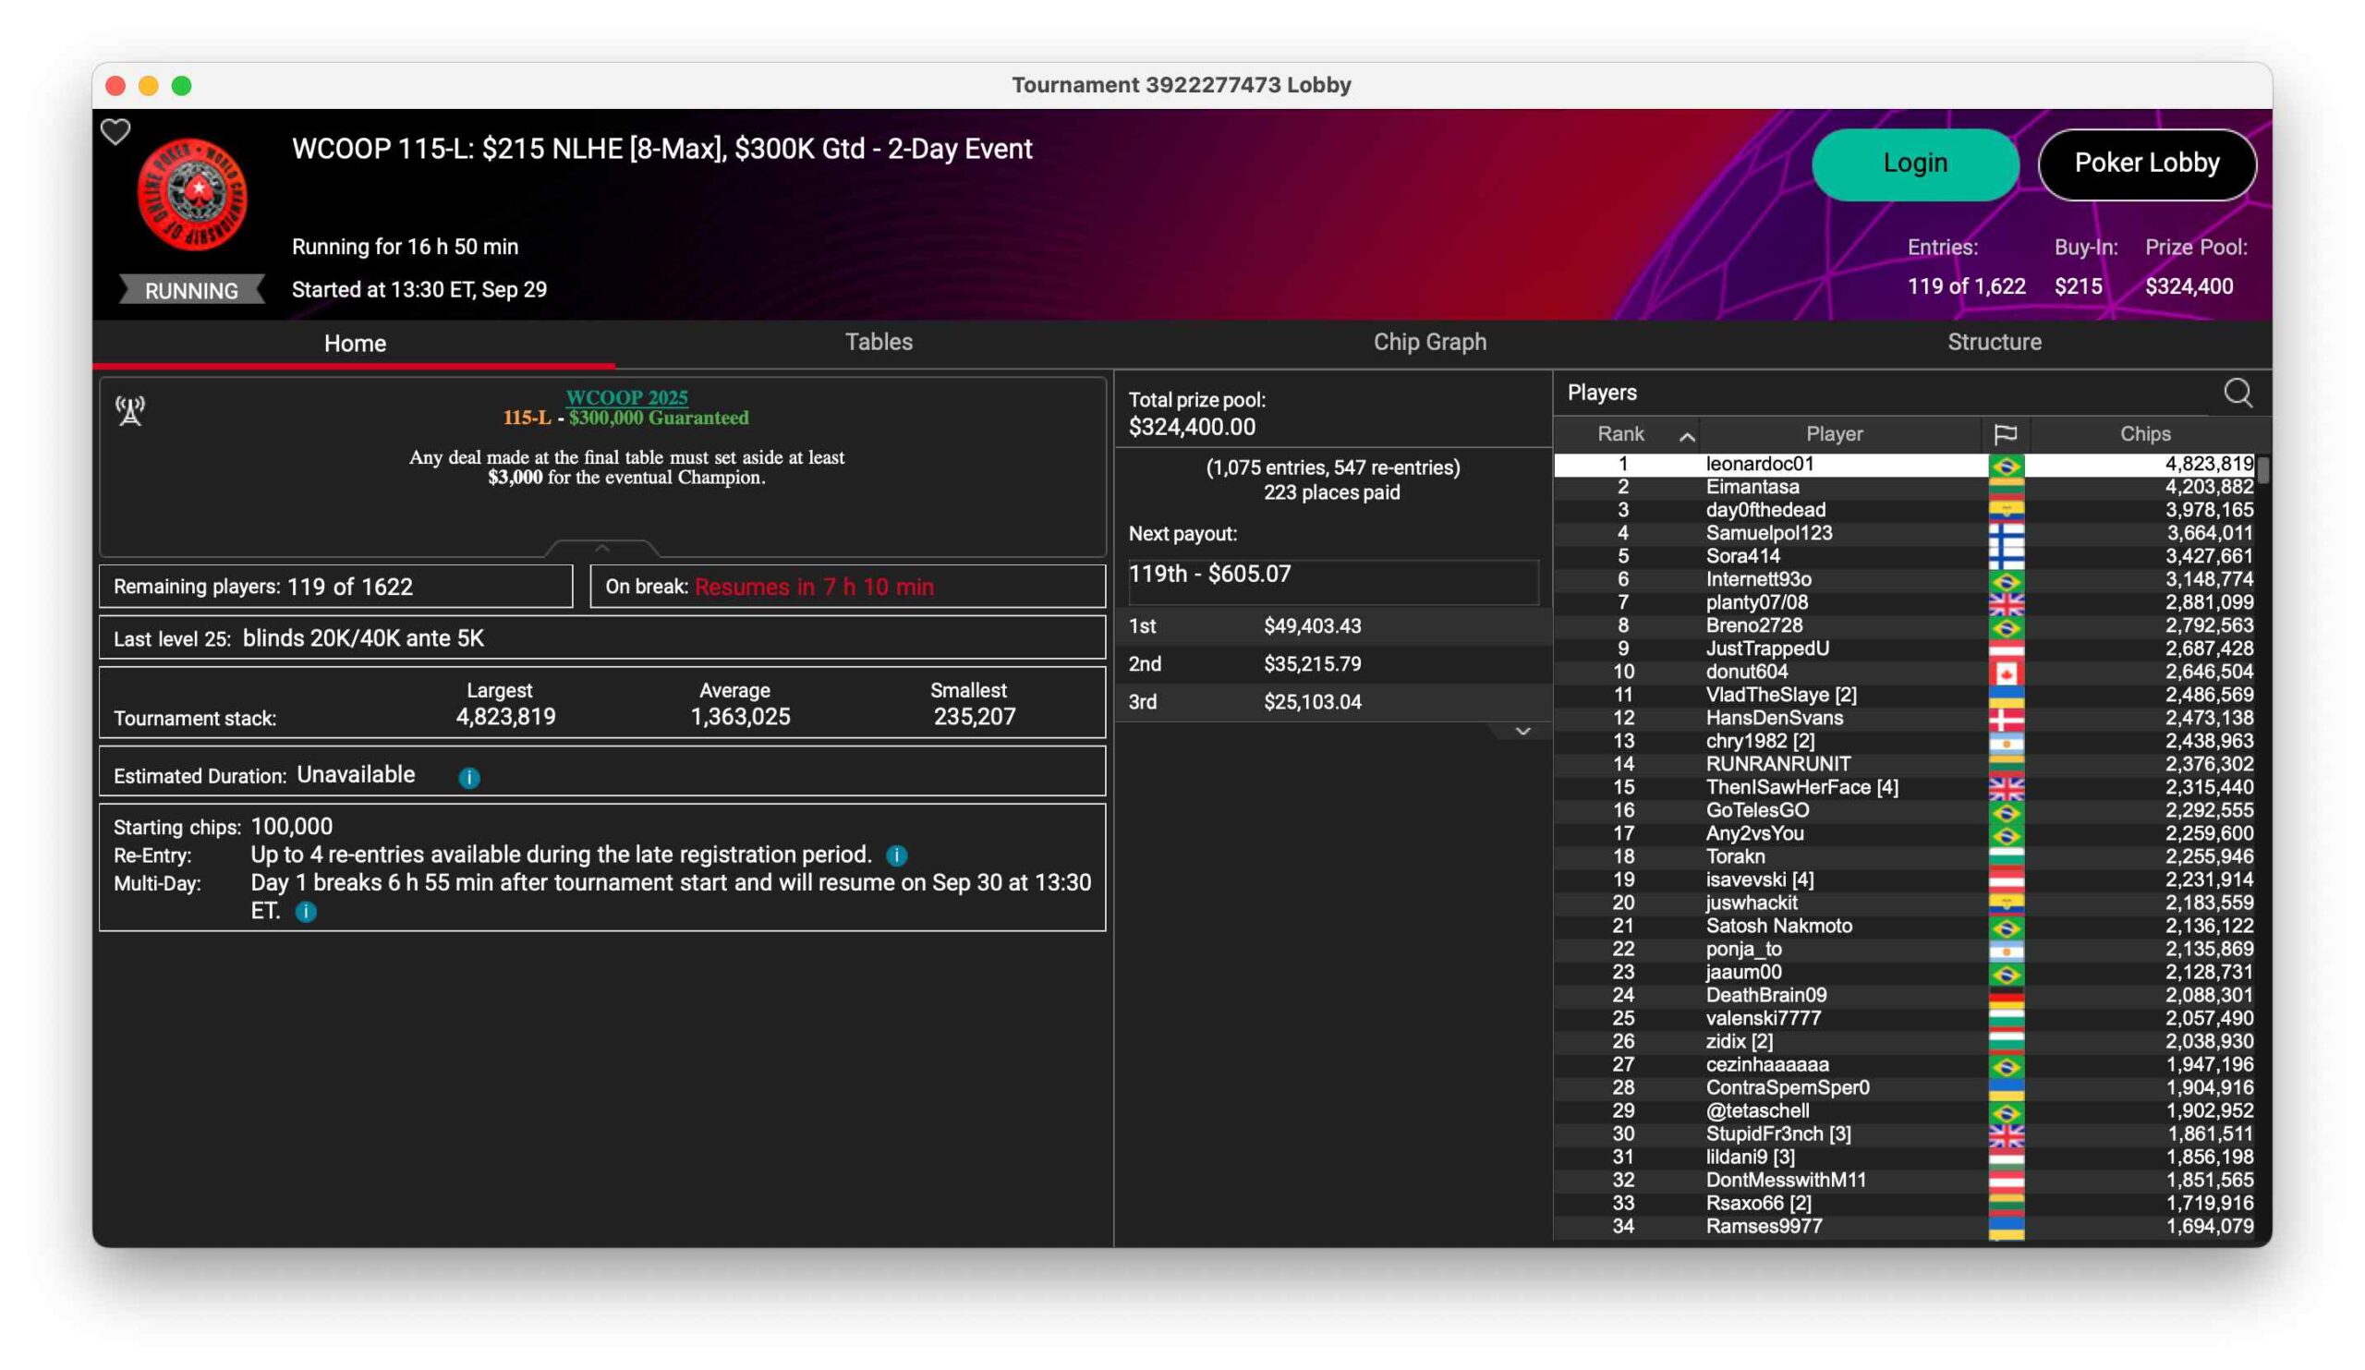This screenshot has width=2365, height=1370.
Task: Sort players by country flag column
Action: point(2005,433)
